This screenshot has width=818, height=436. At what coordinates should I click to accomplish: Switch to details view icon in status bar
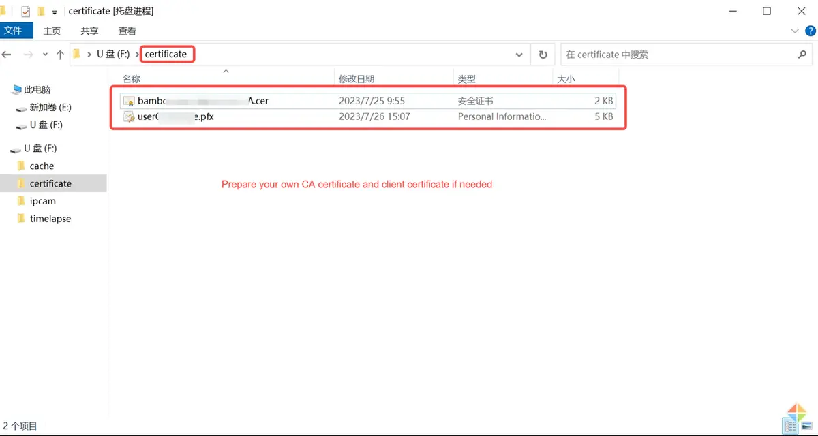tap(791, 426)
